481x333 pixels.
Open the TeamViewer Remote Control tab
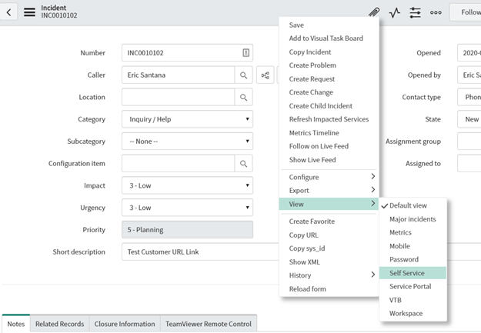209,324
